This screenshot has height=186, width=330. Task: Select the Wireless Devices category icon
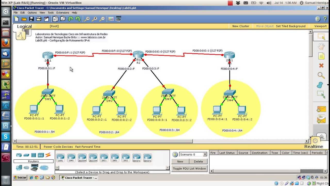[41, 155]
